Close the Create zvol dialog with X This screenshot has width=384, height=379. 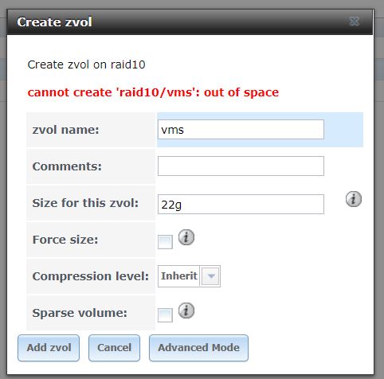coord(355,21)
